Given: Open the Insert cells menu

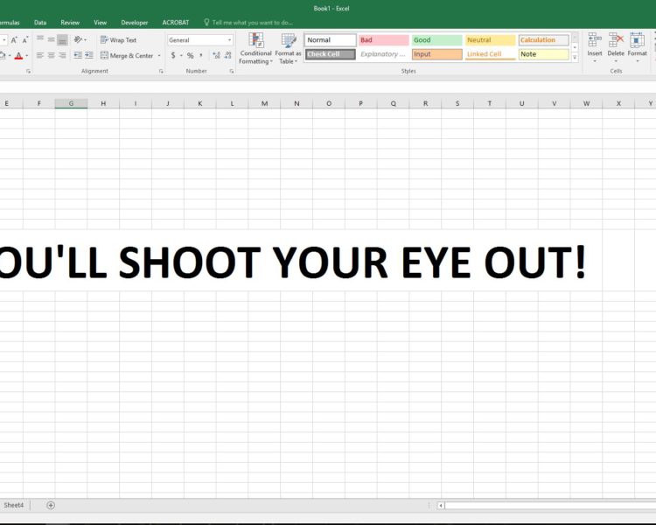Looking at the screenshot, I should tap(595, 48).
